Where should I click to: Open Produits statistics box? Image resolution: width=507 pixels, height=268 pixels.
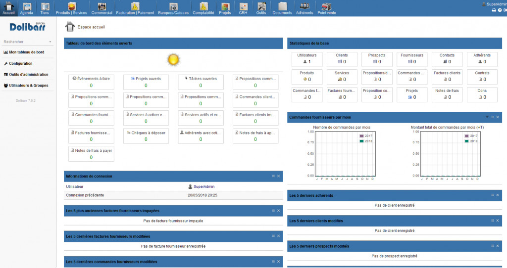tap(307, 77)
